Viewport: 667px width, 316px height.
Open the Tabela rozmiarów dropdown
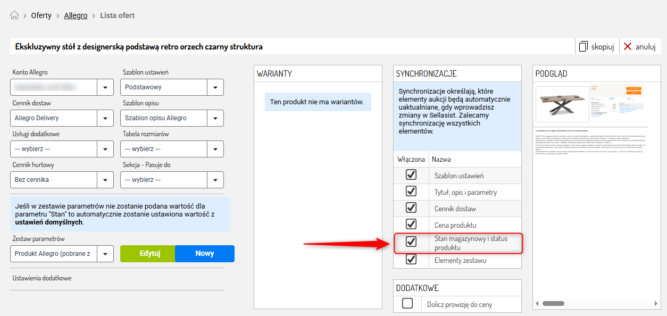tap(215, 149)
